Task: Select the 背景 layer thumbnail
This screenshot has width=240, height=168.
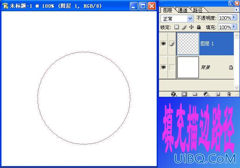Action: (188, 67)
